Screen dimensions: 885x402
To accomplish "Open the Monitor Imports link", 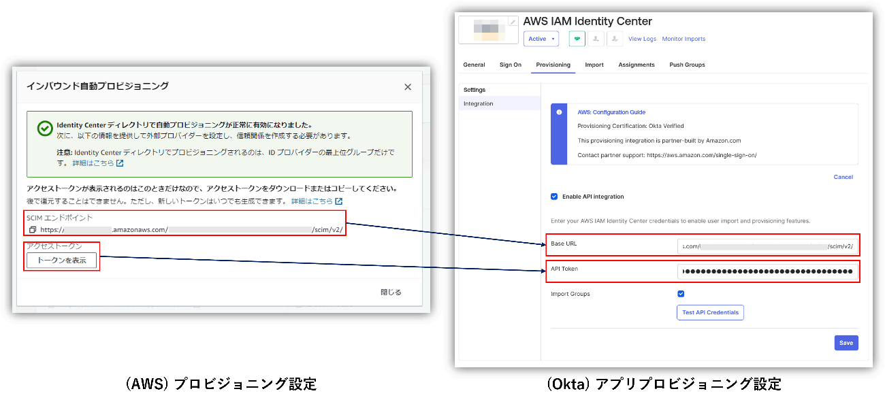I will [683, 39].
